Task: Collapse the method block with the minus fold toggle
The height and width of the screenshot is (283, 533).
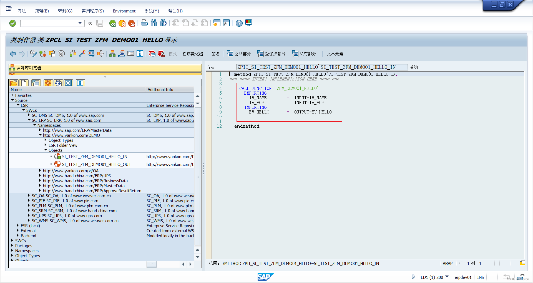Action: point(227,74)
